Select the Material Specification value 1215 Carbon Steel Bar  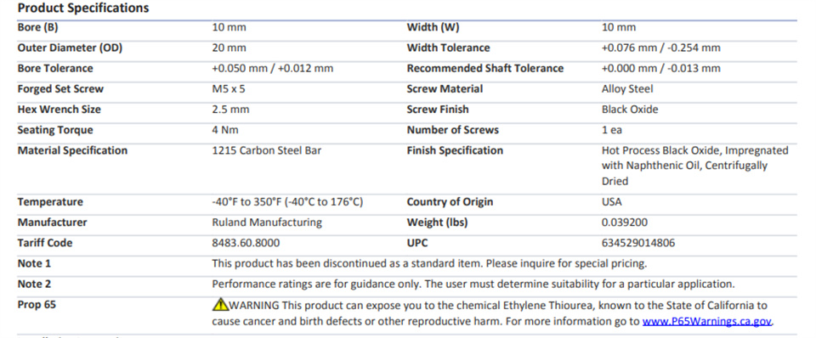(x=266, y=151)
